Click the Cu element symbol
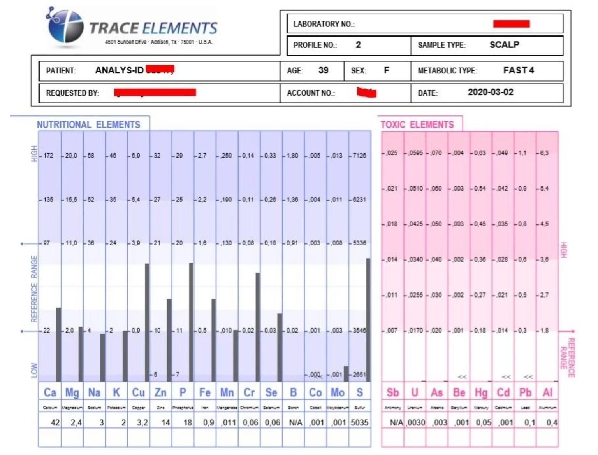The width and height of the screenshot is (598, 455). [139, 392]
